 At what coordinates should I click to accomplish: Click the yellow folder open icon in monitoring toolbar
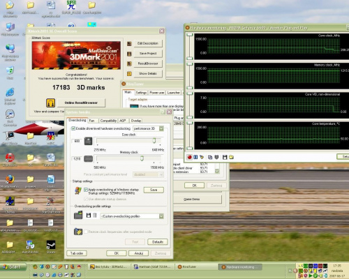(231, 157)
